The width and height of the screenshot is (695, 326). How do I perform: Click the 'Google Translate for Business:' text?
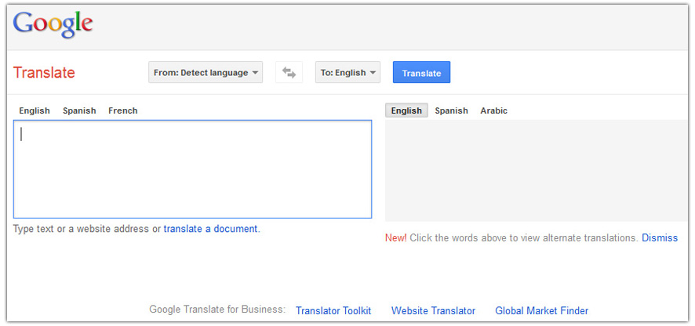pyautogui.click(x=217, y=310)
